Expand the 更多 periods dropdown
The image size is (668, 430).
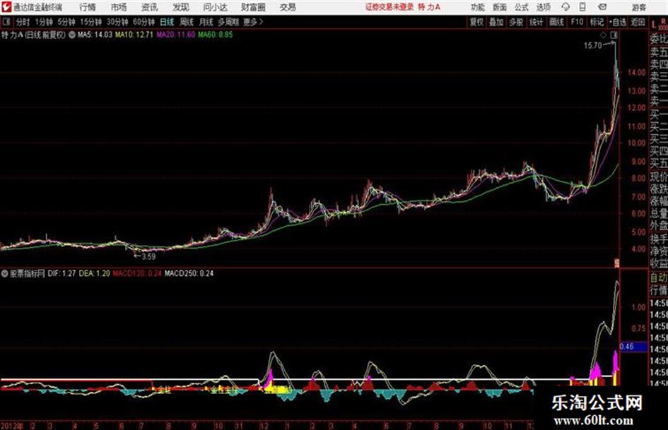click(254, 22)
